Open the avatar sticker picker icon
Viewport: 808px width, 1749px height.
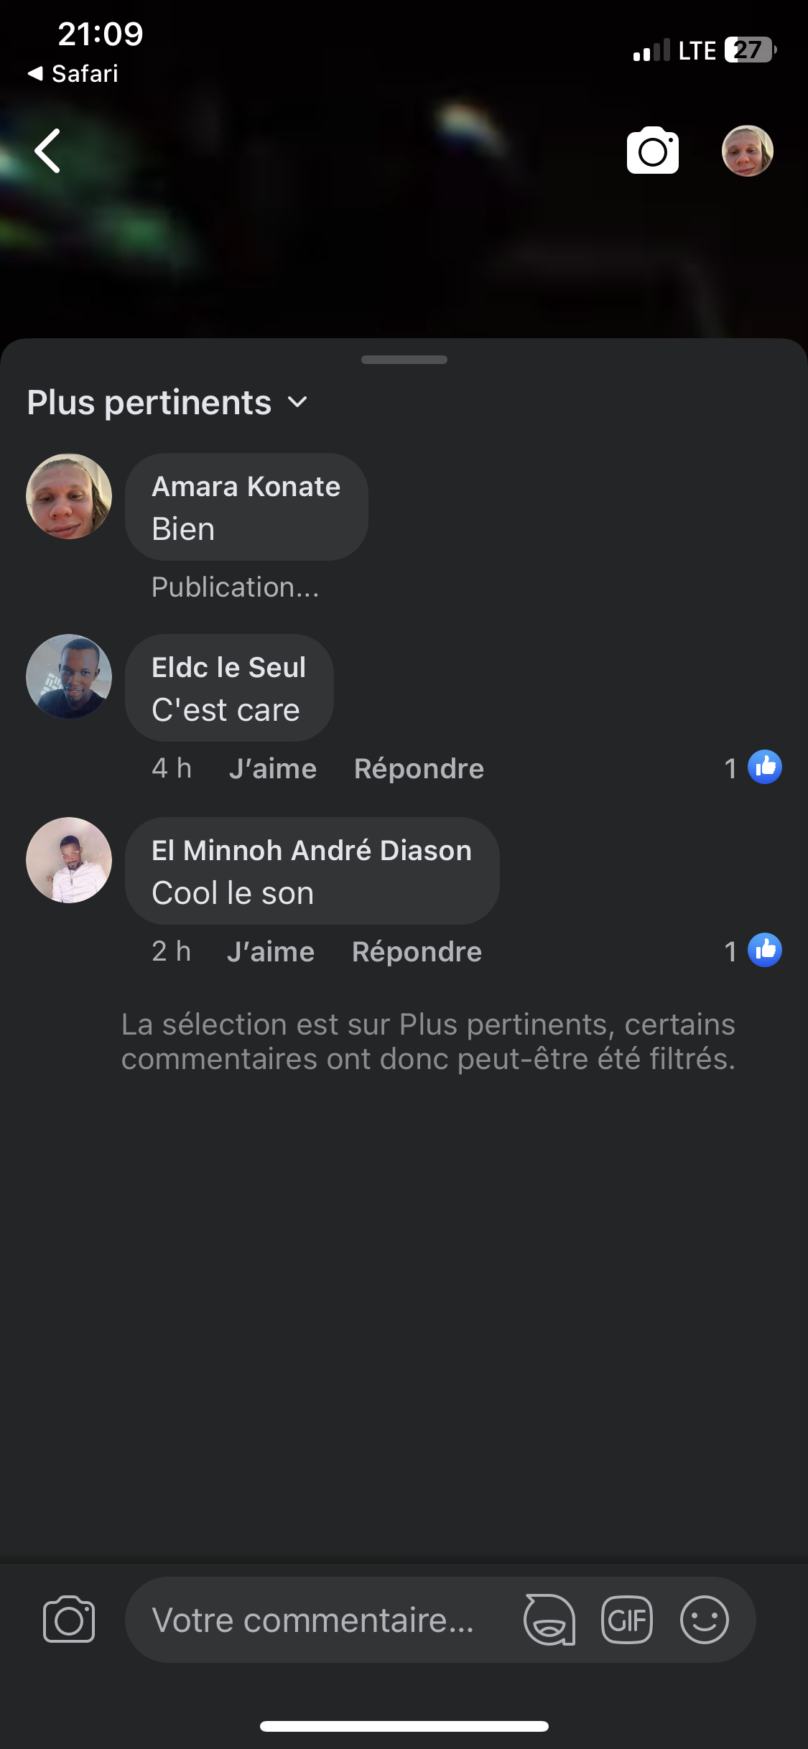[549, 1620]
